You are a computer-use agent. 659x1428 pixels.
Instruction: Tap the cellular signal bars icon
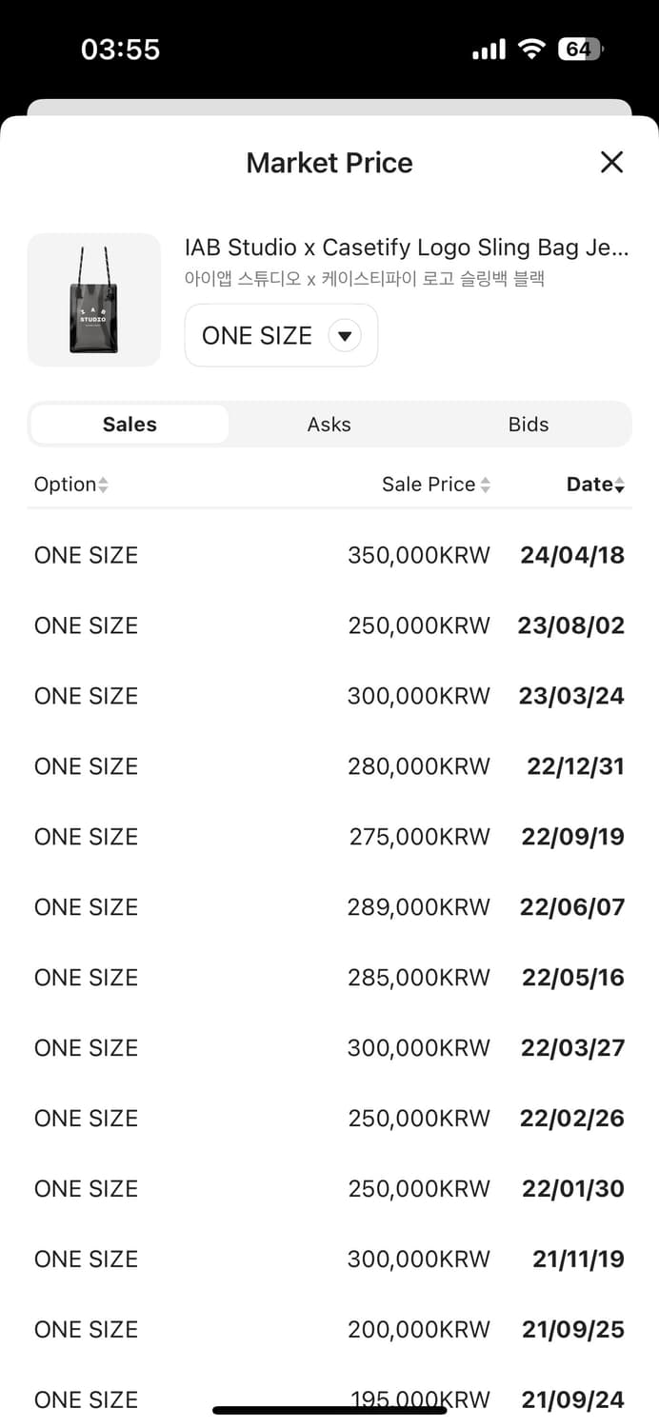(x=489, y=50)
